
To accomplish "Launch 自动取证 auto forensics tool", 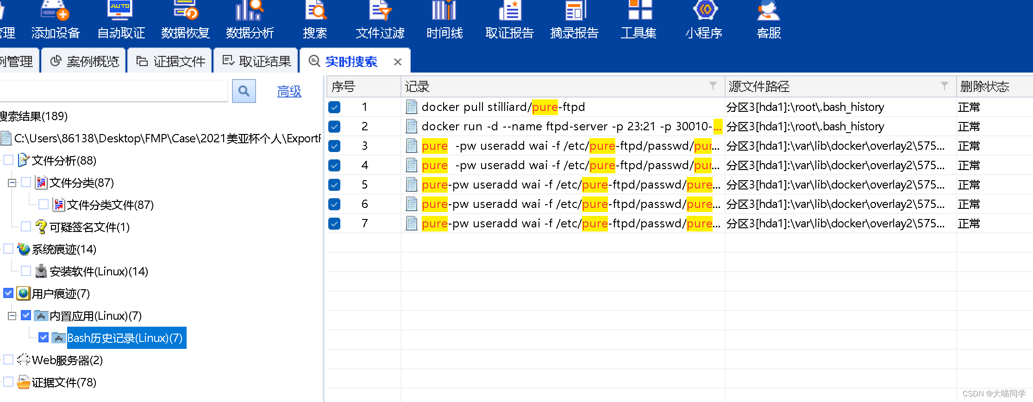I will 121,19.
